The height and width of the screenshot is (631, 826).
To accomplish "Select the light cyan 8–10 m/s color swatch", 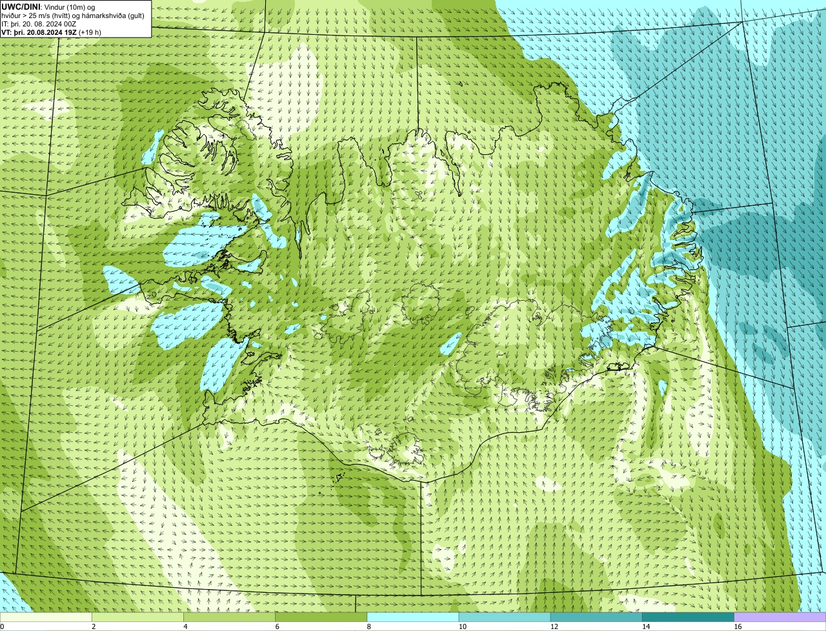I will tap(413, 617).
